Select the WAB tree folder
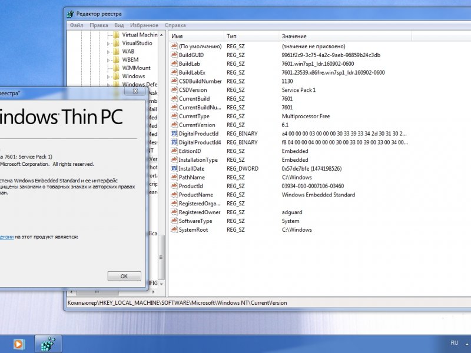The width and height of the screenshot is (471, 353). 128,51
